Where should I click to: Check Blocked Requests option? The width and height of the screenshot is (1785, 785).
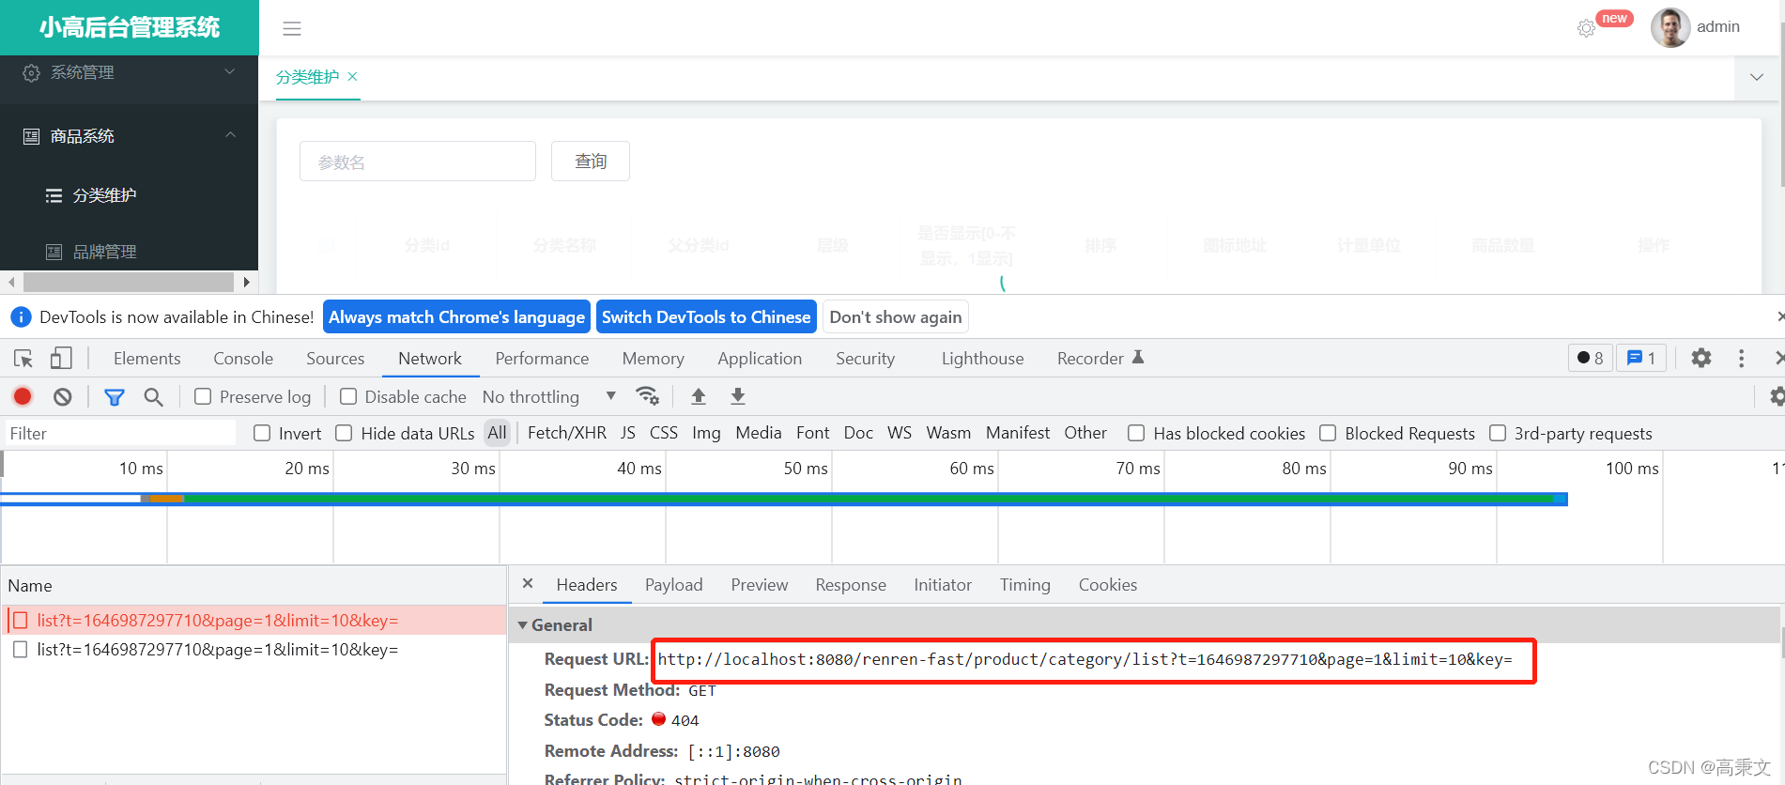tap(1328, 433)
